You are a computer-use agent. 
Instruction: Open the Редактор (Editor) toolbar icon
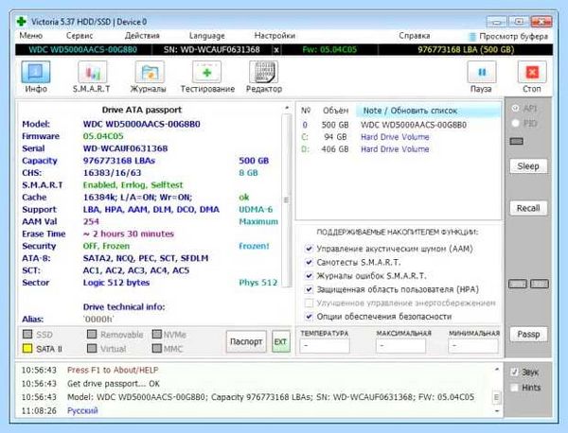point(263,73)
